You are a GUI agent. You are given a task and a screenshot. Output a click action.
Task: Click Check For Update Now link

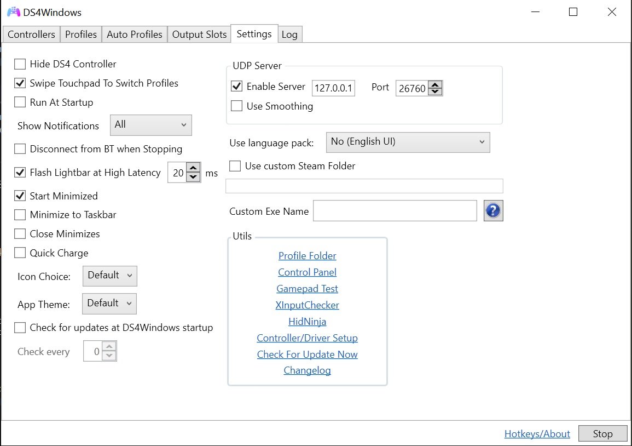pyautogui.click(x=307, y=354)
